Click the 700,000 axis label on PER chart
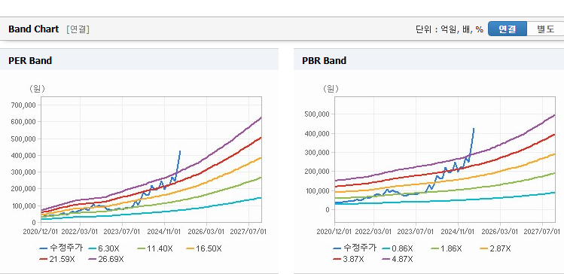Image resolution: width=564 pixels, height=274 pixels. click(x=24, y=105)
